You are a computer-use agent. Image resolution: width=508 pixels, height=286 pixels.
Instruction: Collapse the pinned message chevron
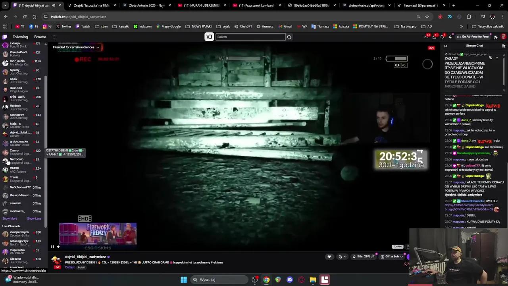(x=497, y=58)
